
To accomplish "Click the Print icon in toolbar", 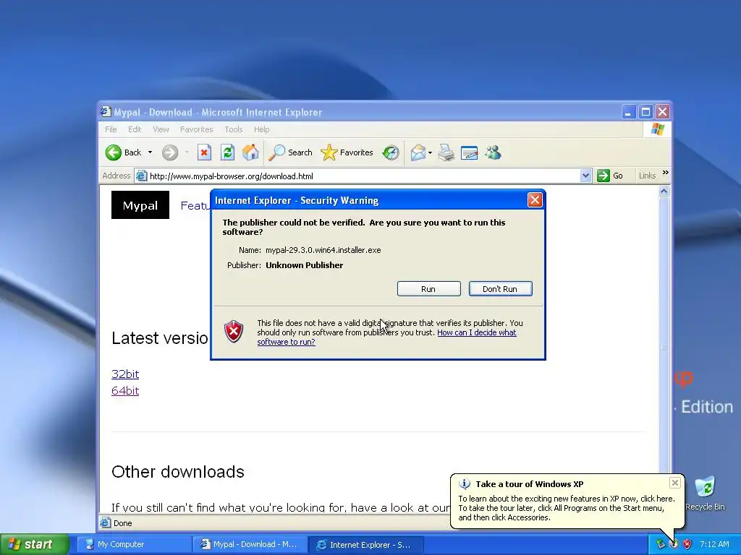I will [x=446, y=152].
